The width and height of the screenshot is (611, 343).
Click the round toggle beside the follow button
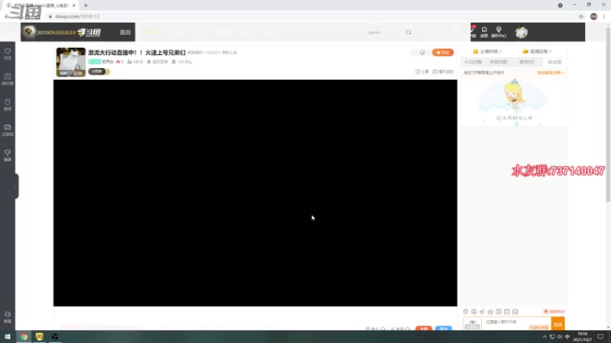click(422, 53)
